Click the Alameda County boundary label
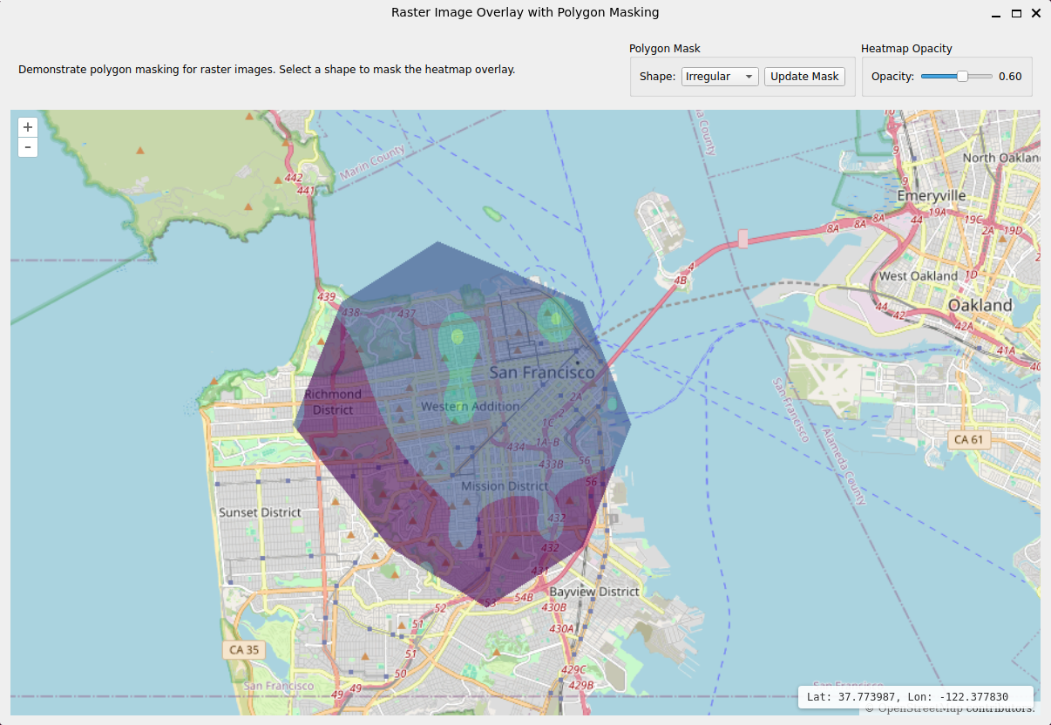1051x725 pixels. tap(844, 465)
